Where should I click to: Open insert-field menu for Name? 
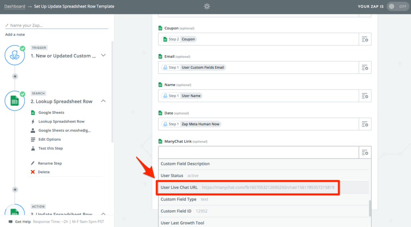tap(365, 96)
